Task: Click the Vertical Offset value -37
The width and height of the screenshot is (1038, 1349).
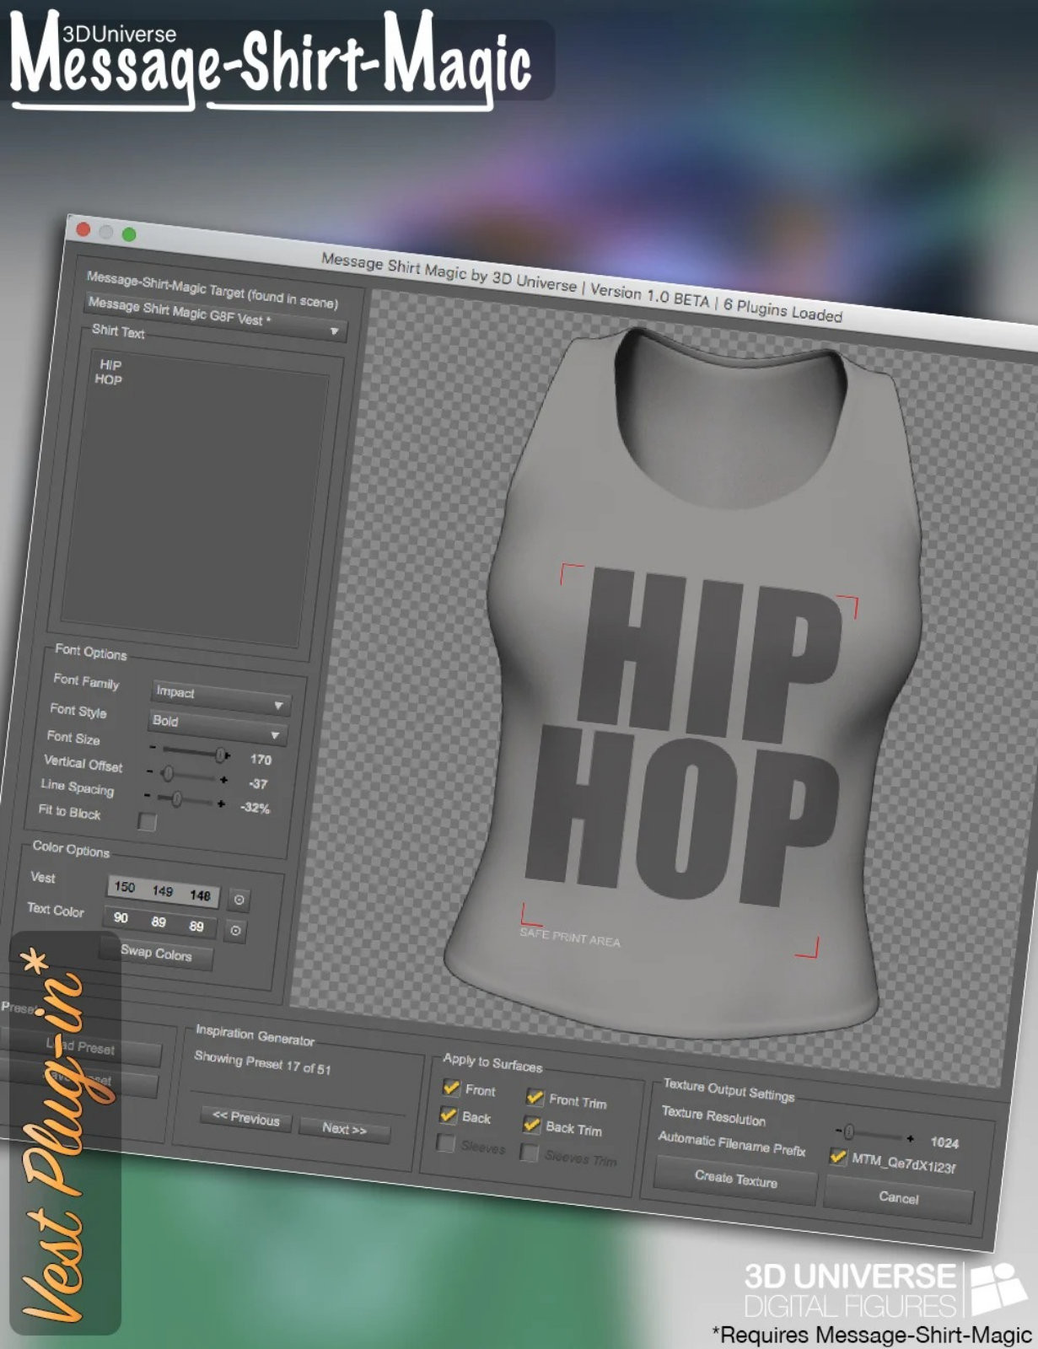Action: pos(258,784)
